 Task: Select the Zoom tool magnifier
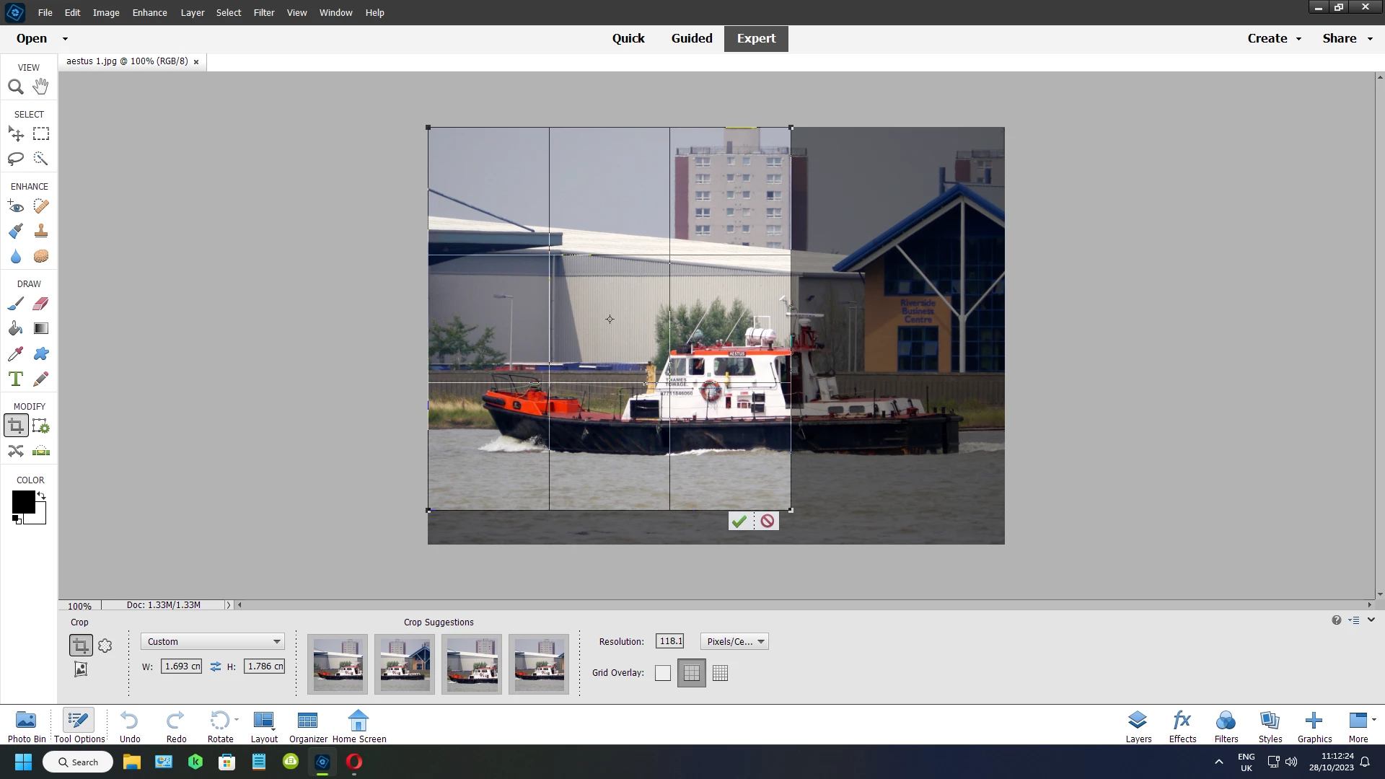15,87
